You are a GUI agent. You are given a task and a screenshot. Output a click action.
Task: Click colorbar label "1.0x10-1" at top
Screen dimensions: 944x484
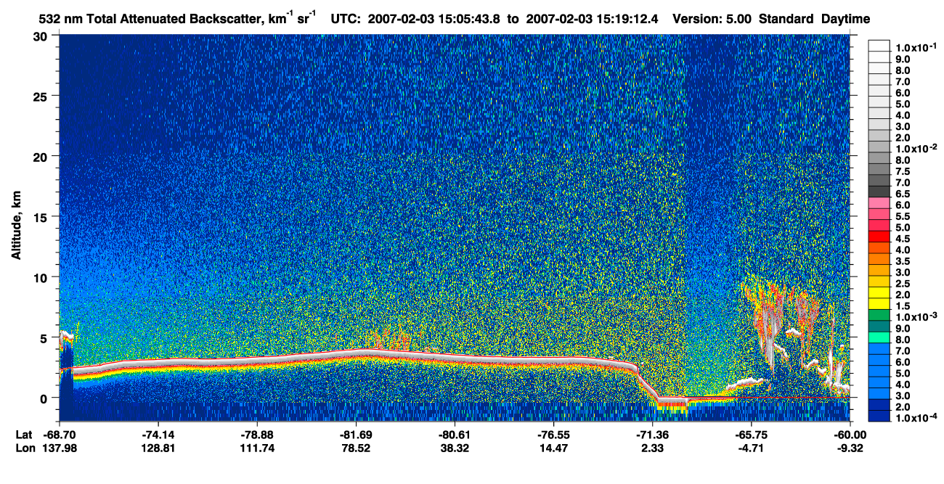916,46
